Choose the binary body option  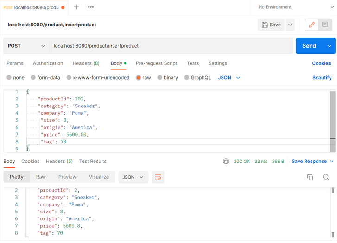point(159,77)
